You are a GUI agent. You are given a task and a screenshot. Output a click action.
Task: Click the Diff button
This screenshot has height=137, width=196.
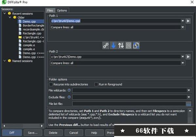pos(12,133)
